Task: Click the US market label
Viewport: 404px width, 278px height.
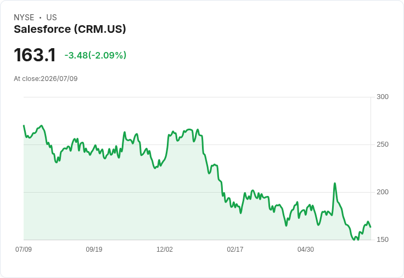Action: tap(52, 18)
